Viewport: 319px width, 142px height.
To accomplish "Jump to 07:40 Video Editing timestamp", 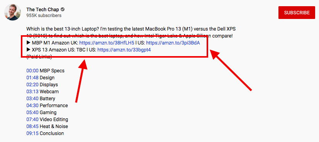I will tap(32, 120).
